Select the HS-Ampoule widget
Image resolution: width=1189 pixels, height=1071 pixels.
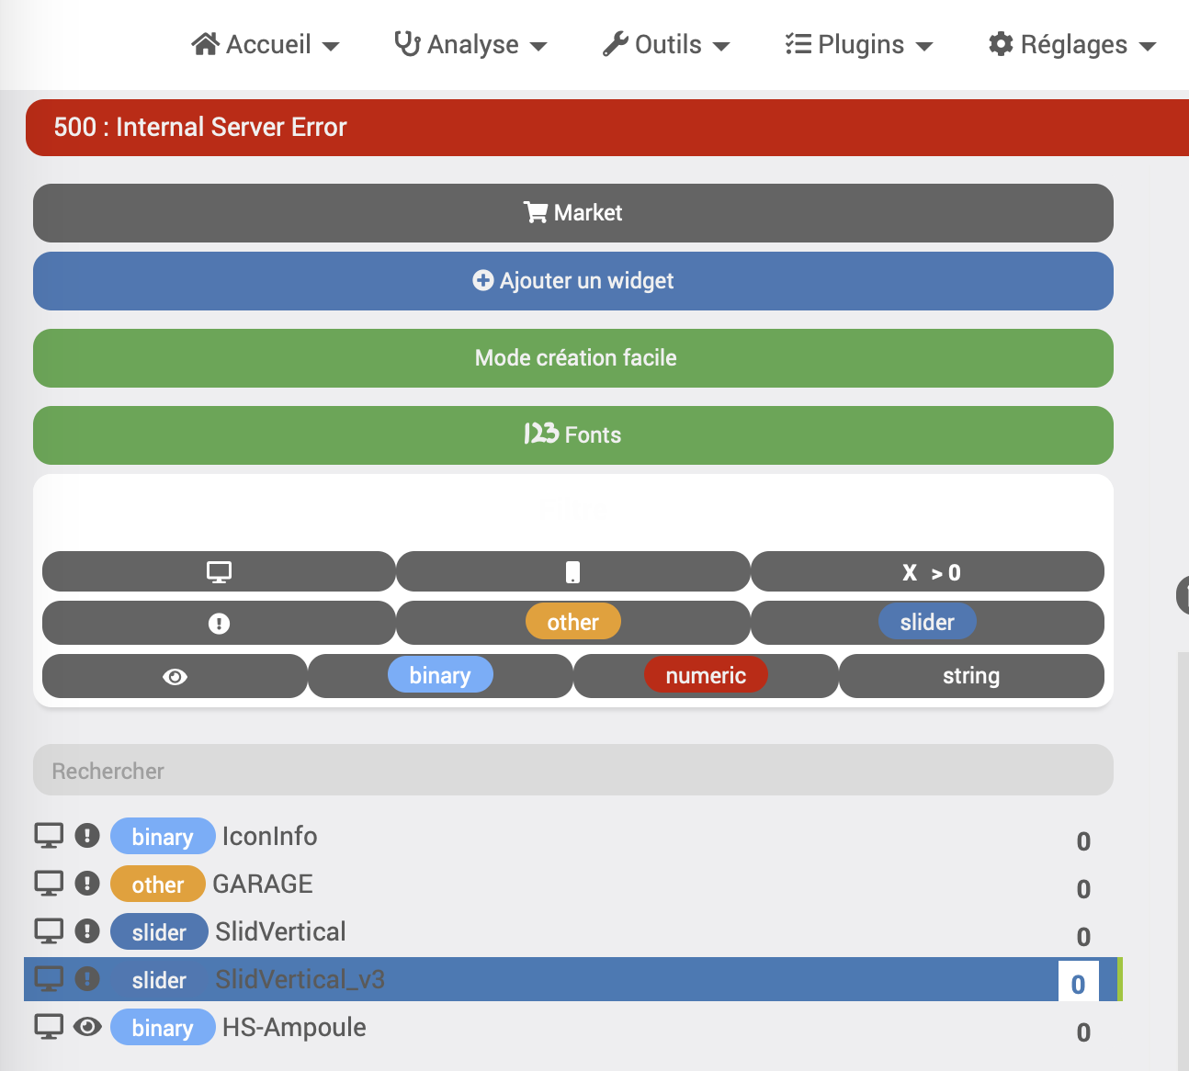(x=573, y=1027)
